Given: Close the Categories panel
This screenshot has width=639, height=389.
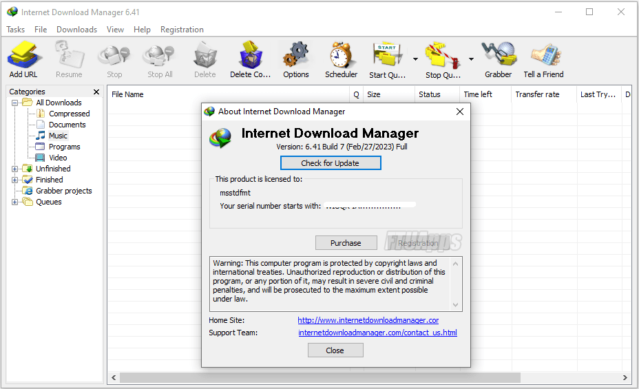Looking at the screenshot, I should pyautogui.click(x=96, y=92).
